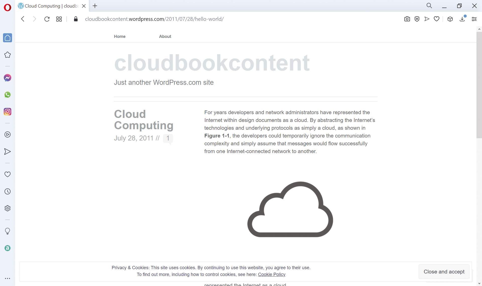Open WhatsApp in the Opera sidebar
This screenshot has height=286, width=482.
8,95
